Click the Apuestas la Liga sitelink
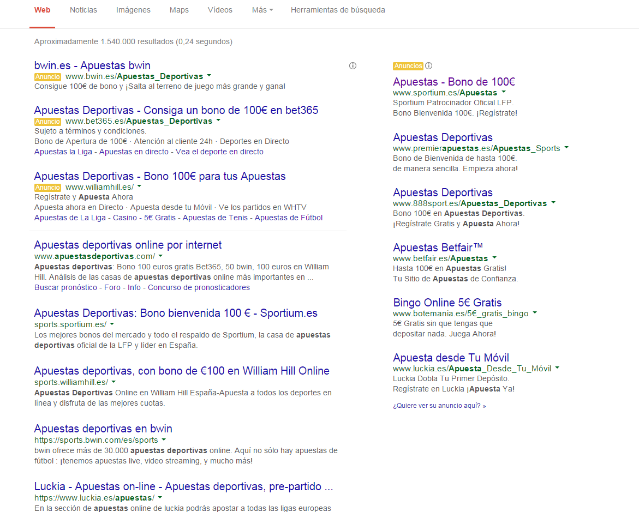639x512 pixels. click(63, 152)
